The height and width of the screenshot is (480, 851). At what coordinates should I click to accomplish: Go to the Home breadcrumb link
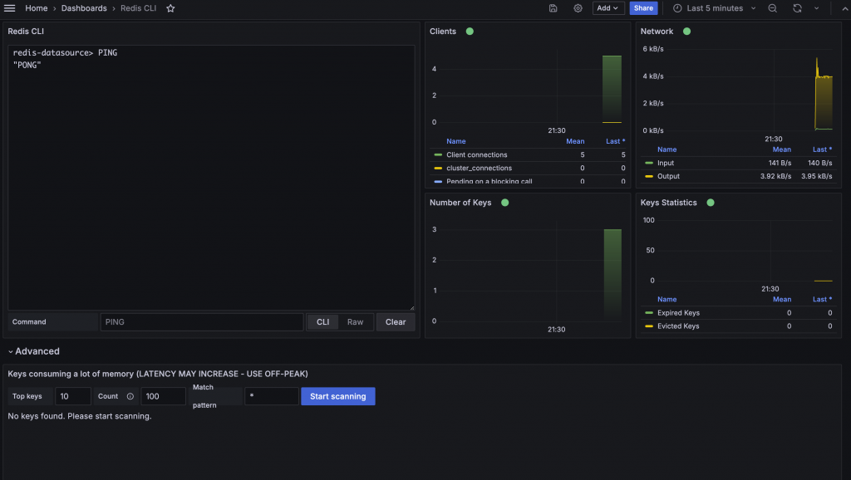[37, 8]
